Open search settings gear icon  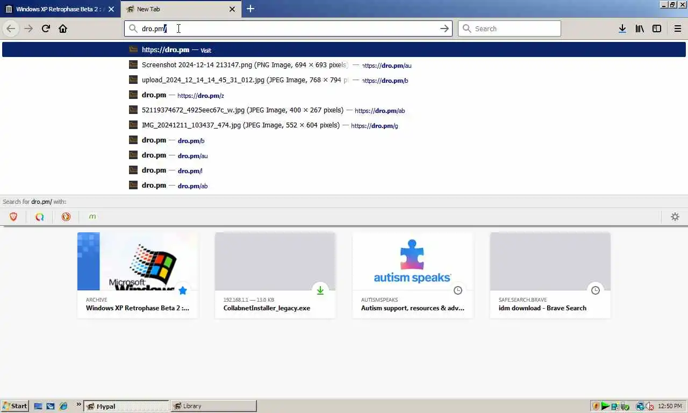(675, 217)
